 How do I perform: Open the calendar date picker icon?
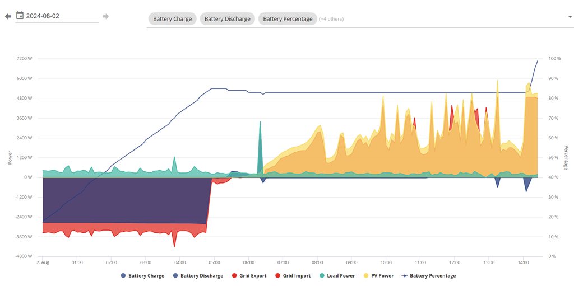point(20,16)
